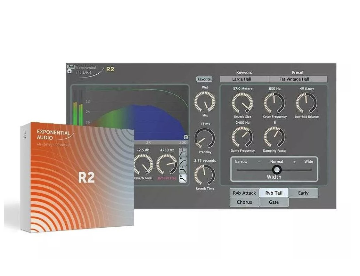Click the Rvb Filt Freq knob
360x276 pixels.
pyautogui.click(x=167, y=164)
